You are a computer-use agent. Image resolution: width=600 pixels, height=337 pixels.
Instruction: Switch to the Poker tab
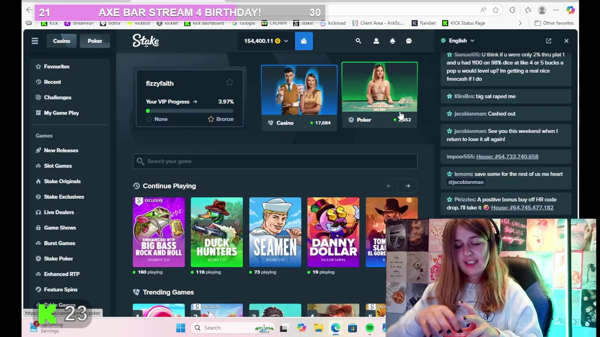point(95,41)
